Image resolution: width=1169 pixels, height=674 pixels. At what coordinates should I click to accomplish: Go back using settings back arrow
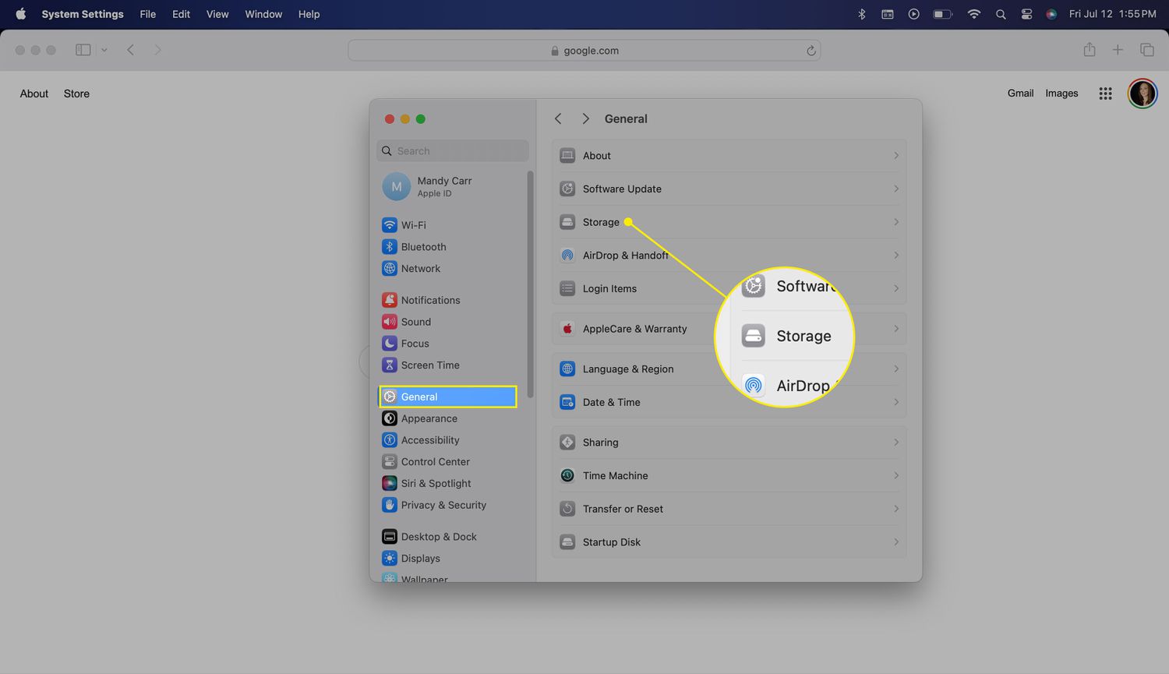coord(558,118)
